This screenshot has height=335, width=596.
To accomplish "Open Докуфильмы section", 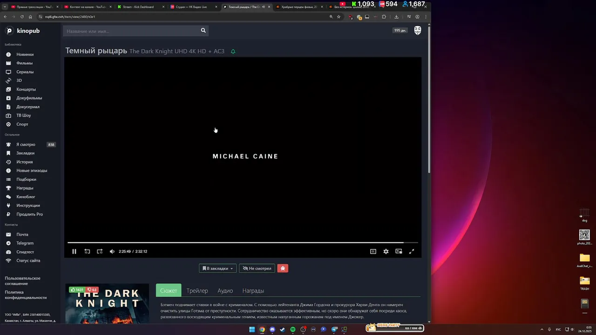I will 29,98.
